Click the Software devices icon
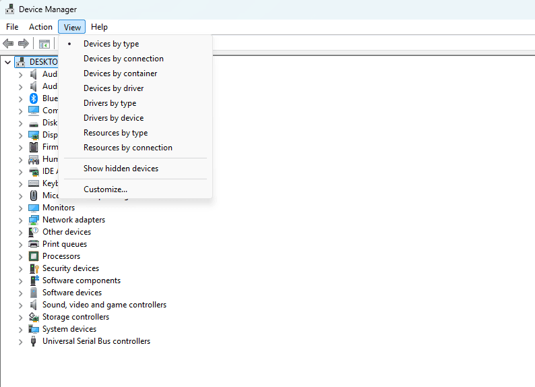The width and height of the screenshot is (535, 387). [x=34, y=293]
